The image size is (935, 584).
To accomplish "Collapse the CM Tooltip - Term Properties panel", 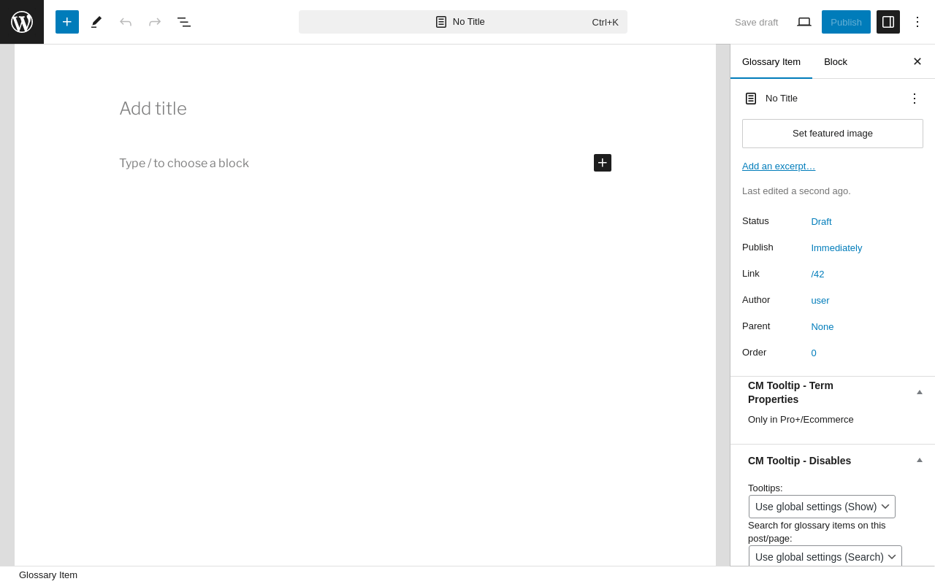I will tap(920, 392).
